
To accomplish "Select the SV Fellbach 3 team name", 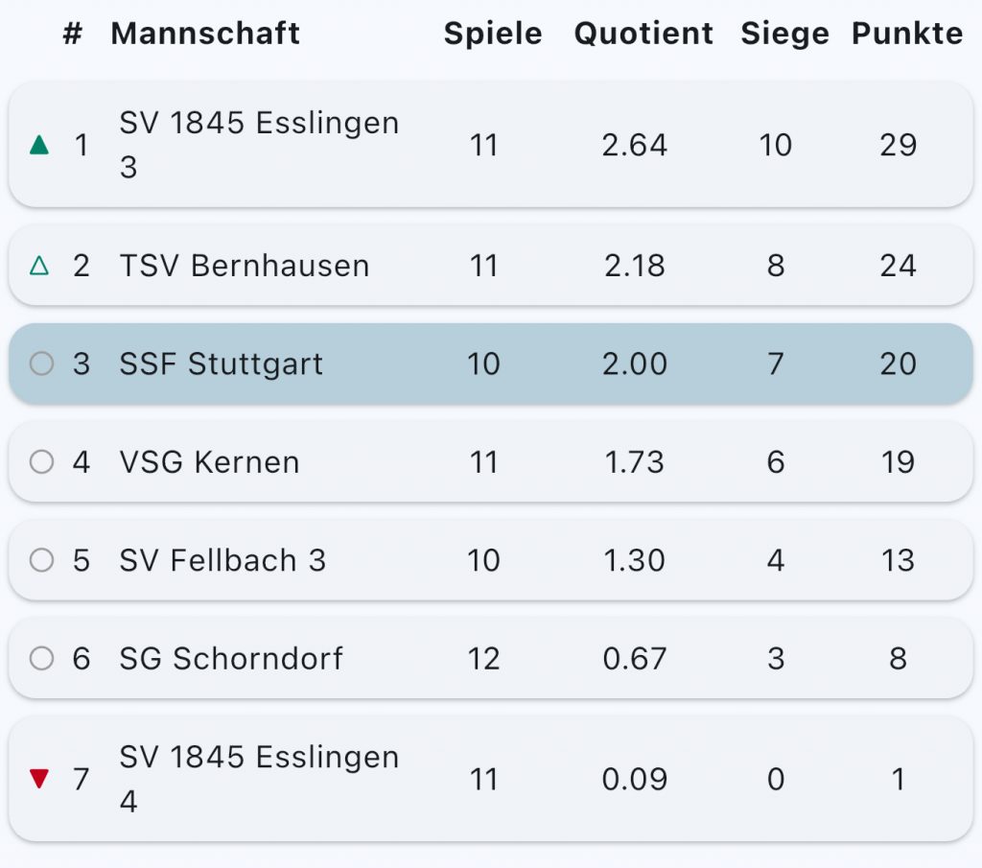I will click(222, 560).
